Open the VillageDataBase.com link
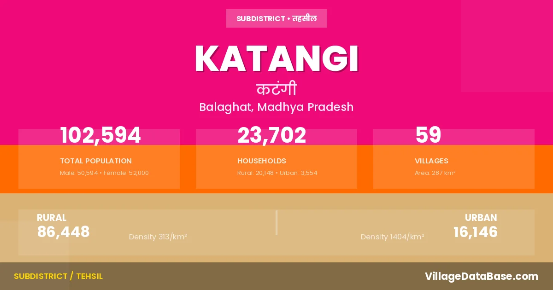 point(482,276)
